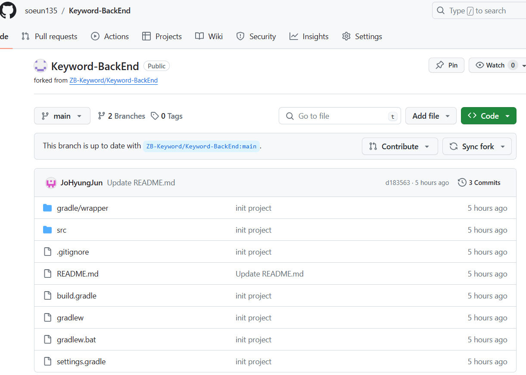The width and height of the screenshot is (526, 375).
Task: Click the .gitignore file icon
Action: (x=48, y=252)
